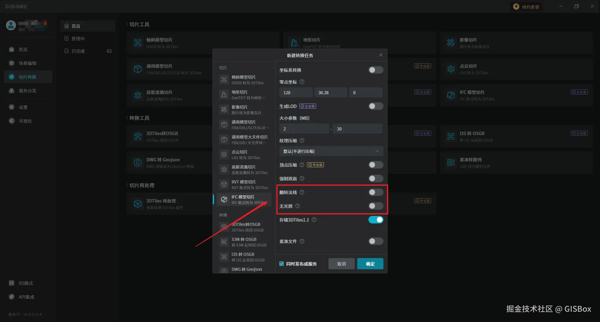
Task: Enable the 翻转法线 switch
Action: click(x=376, y=193)
